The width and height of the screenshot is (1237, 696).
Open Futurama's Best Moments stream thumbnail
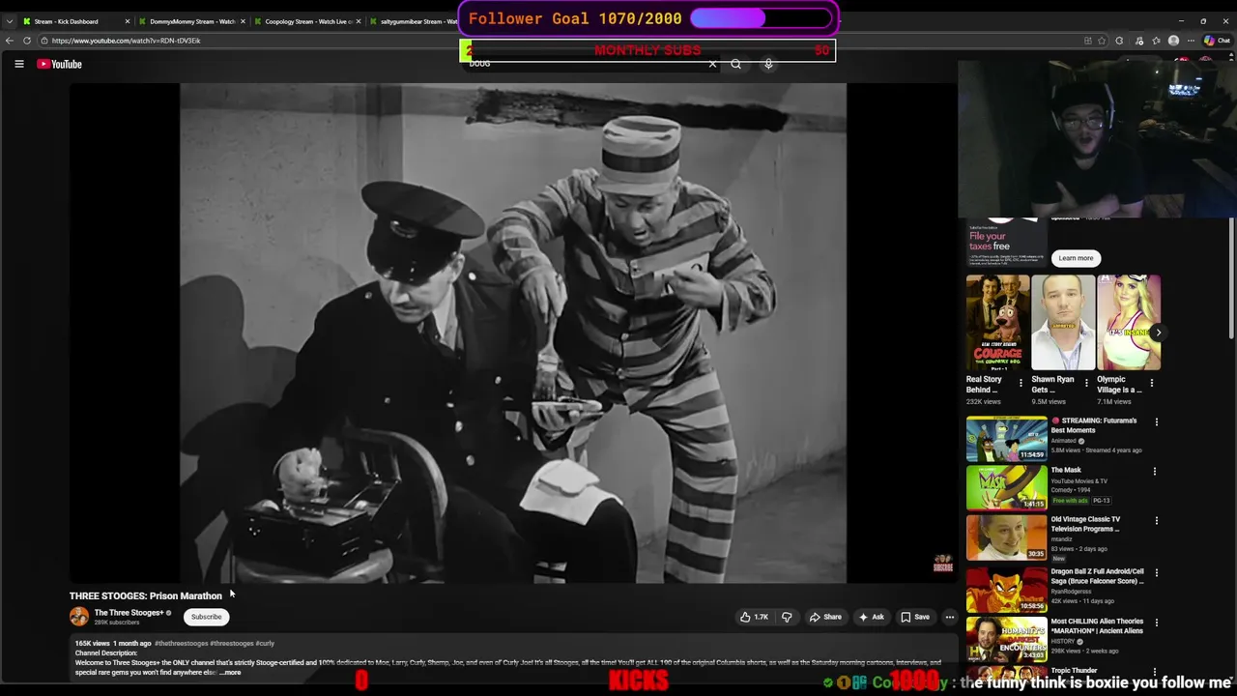pos(1006,439)
